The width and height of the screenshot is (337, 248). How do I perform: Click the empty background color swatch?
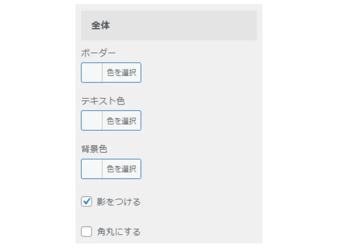(x=92, y=169)
